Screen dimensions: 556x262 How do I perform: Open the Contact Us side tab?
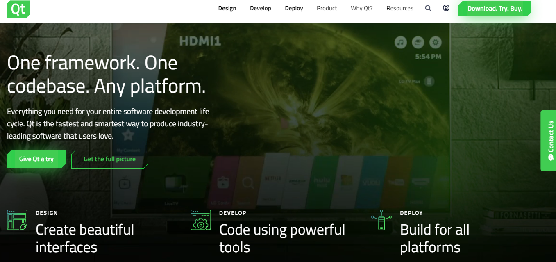click(x=548, y=141)
